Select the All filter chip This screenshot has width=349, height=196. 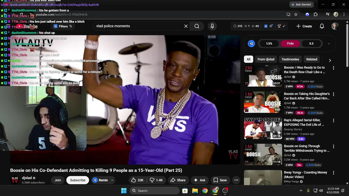pos(248,59)
